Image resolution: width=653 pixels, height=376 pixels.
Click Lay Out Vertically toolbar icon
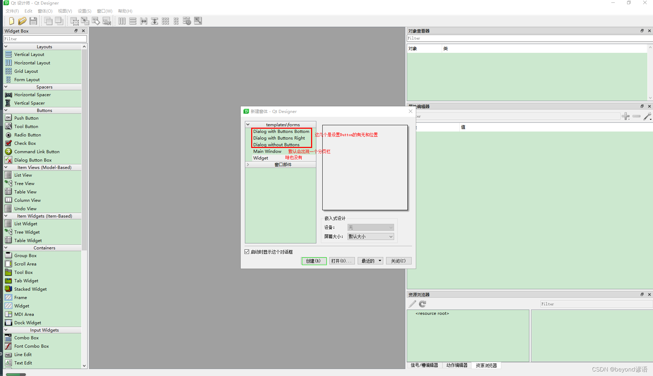pyautogui.click(x=133, y=21)
